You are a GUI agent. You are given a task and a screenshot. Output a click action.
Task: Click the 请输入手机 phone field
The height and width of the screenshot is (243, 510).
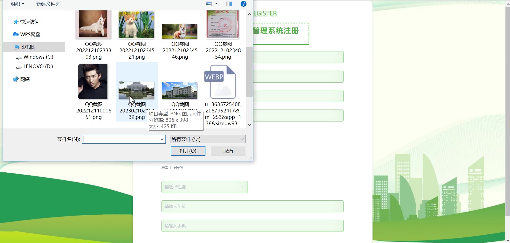[252, 226]
